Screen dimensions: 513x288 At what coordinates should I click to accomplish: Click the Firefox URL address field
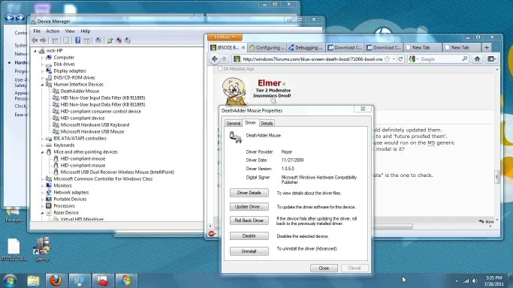312,59
